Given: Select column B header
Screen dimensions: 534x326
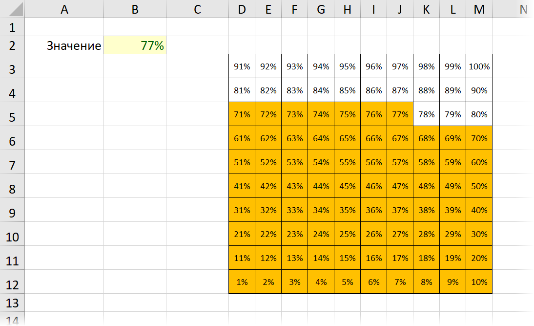Looking at the screenshot, I should (x=135, y=9).
